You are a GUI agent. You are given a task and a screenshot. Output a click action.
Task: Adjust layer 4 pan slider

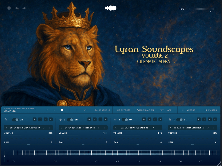point(192,144)
